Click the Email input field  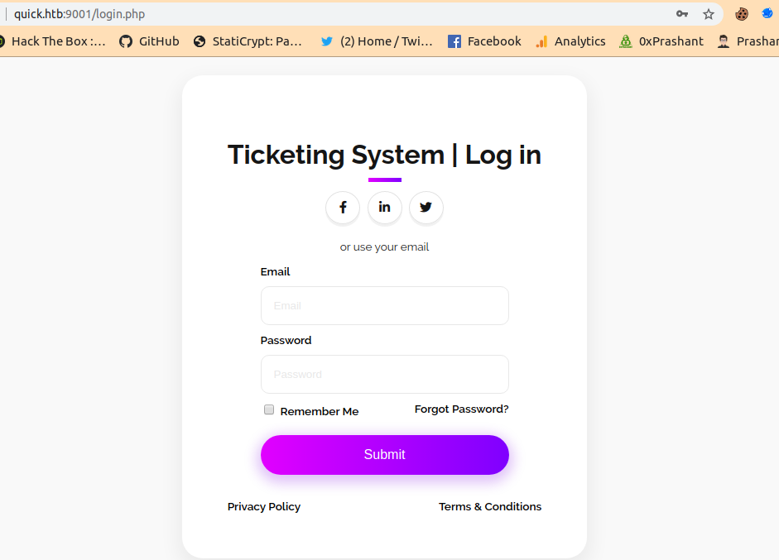click(384, 305)
